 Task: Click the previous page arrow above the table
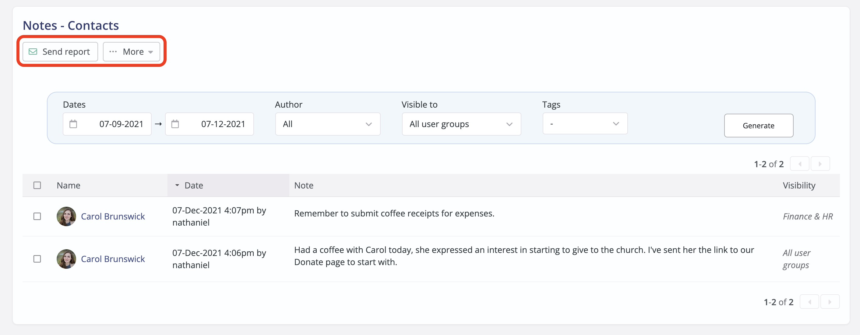800,163
